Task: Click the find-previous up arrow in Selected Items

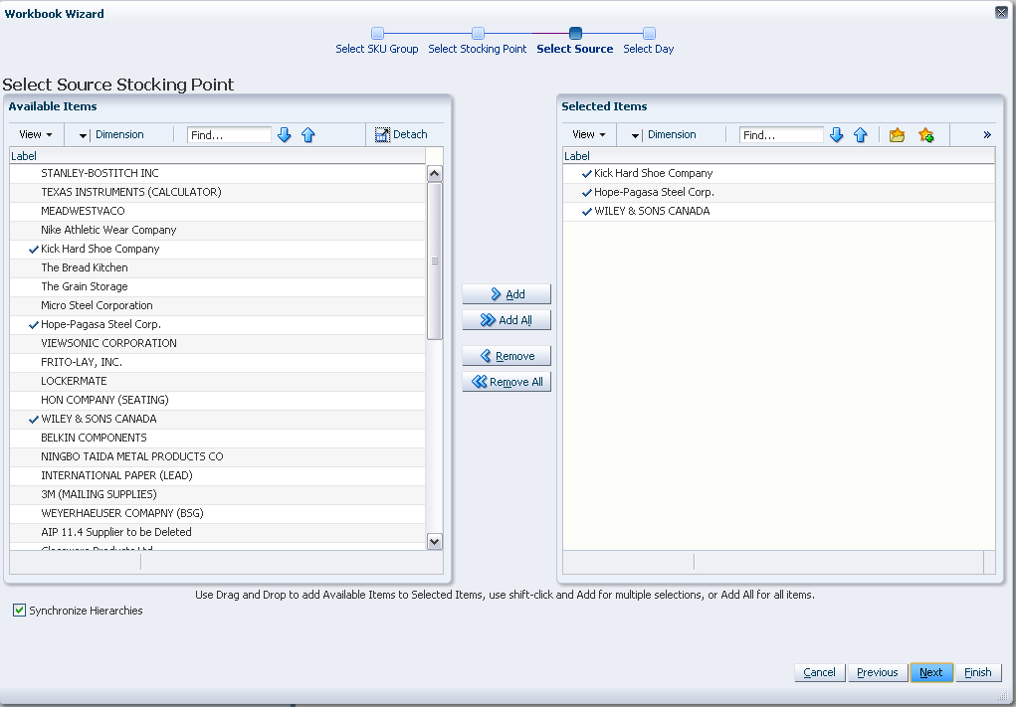Action: click(860, 134)
